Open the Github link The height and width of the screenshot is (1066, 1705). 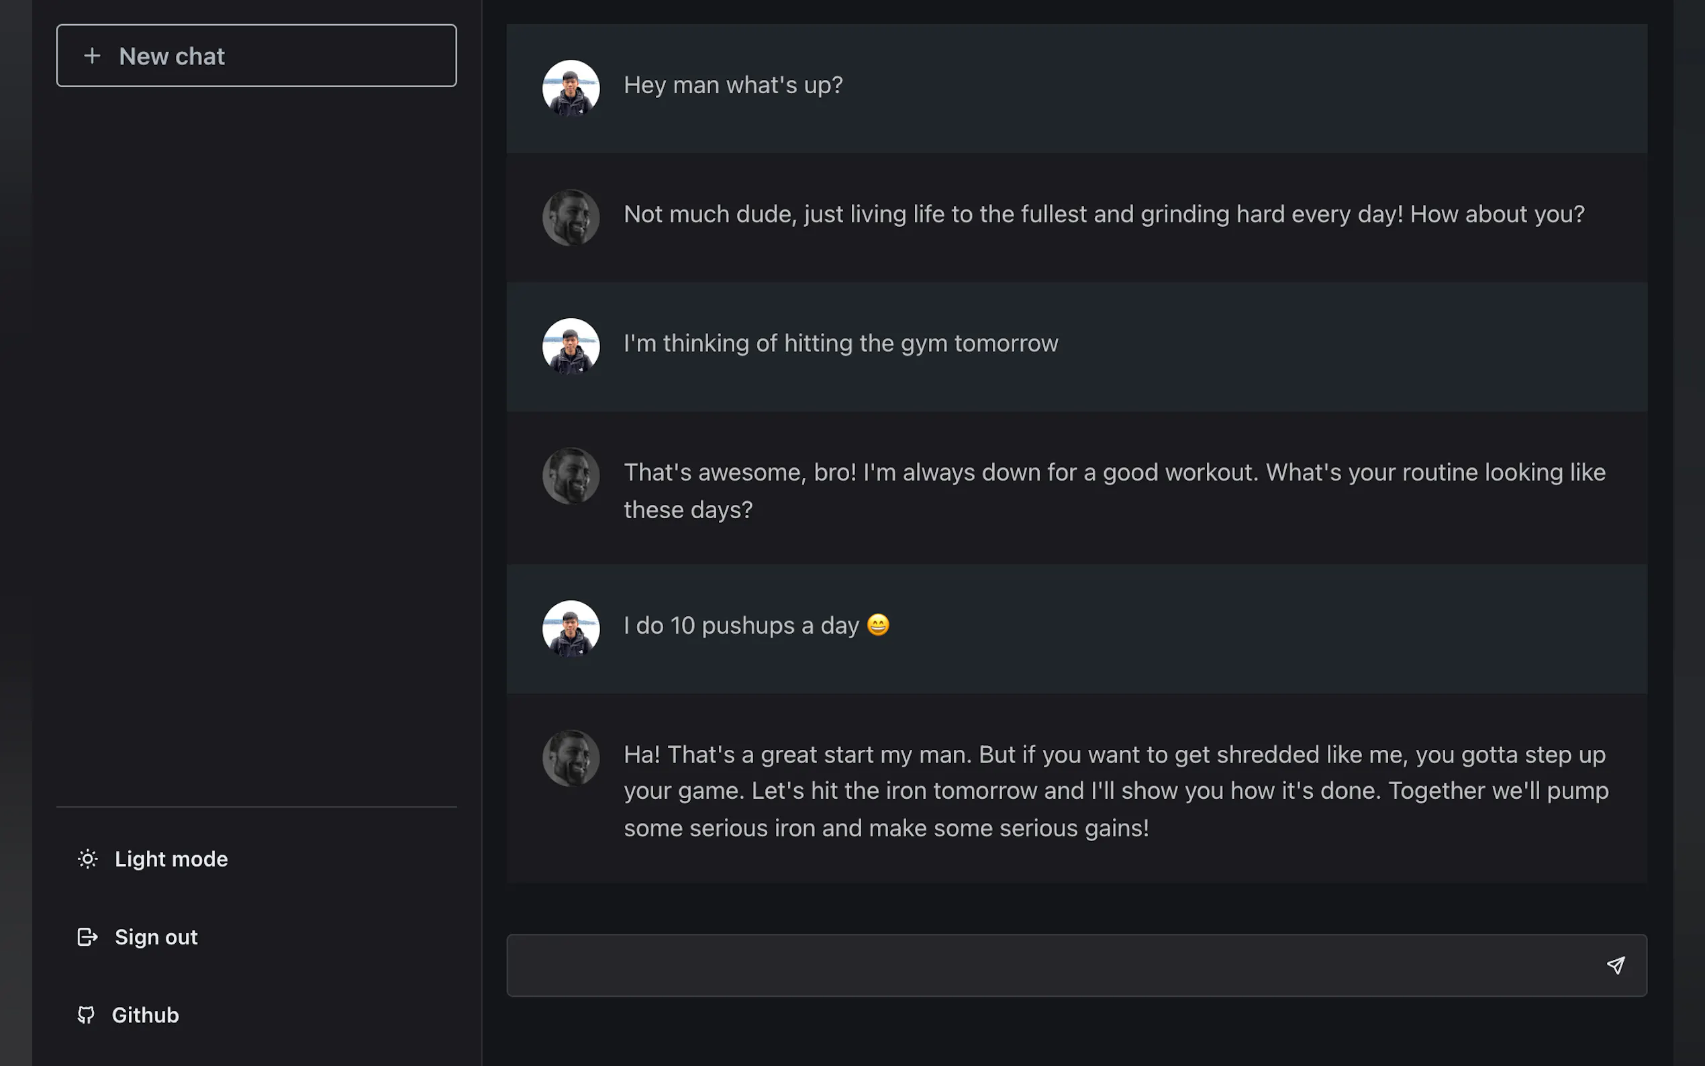pyautogui.click(x=145, y=1014)
